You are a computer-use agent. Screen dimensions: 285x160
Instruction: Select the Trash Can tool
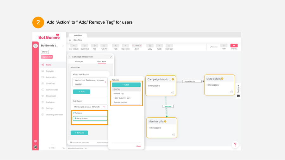click(x=169, y=46)
